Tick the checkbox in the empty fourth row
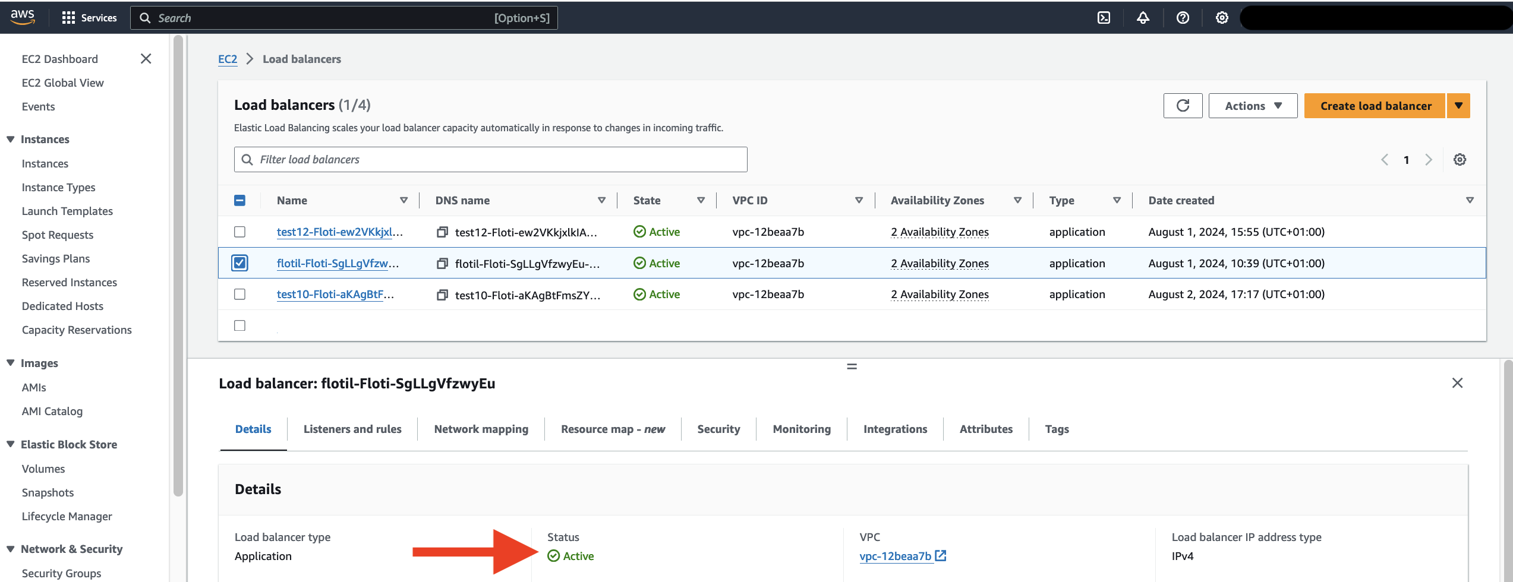This screenshot has height=582, width=1513. 239,325
